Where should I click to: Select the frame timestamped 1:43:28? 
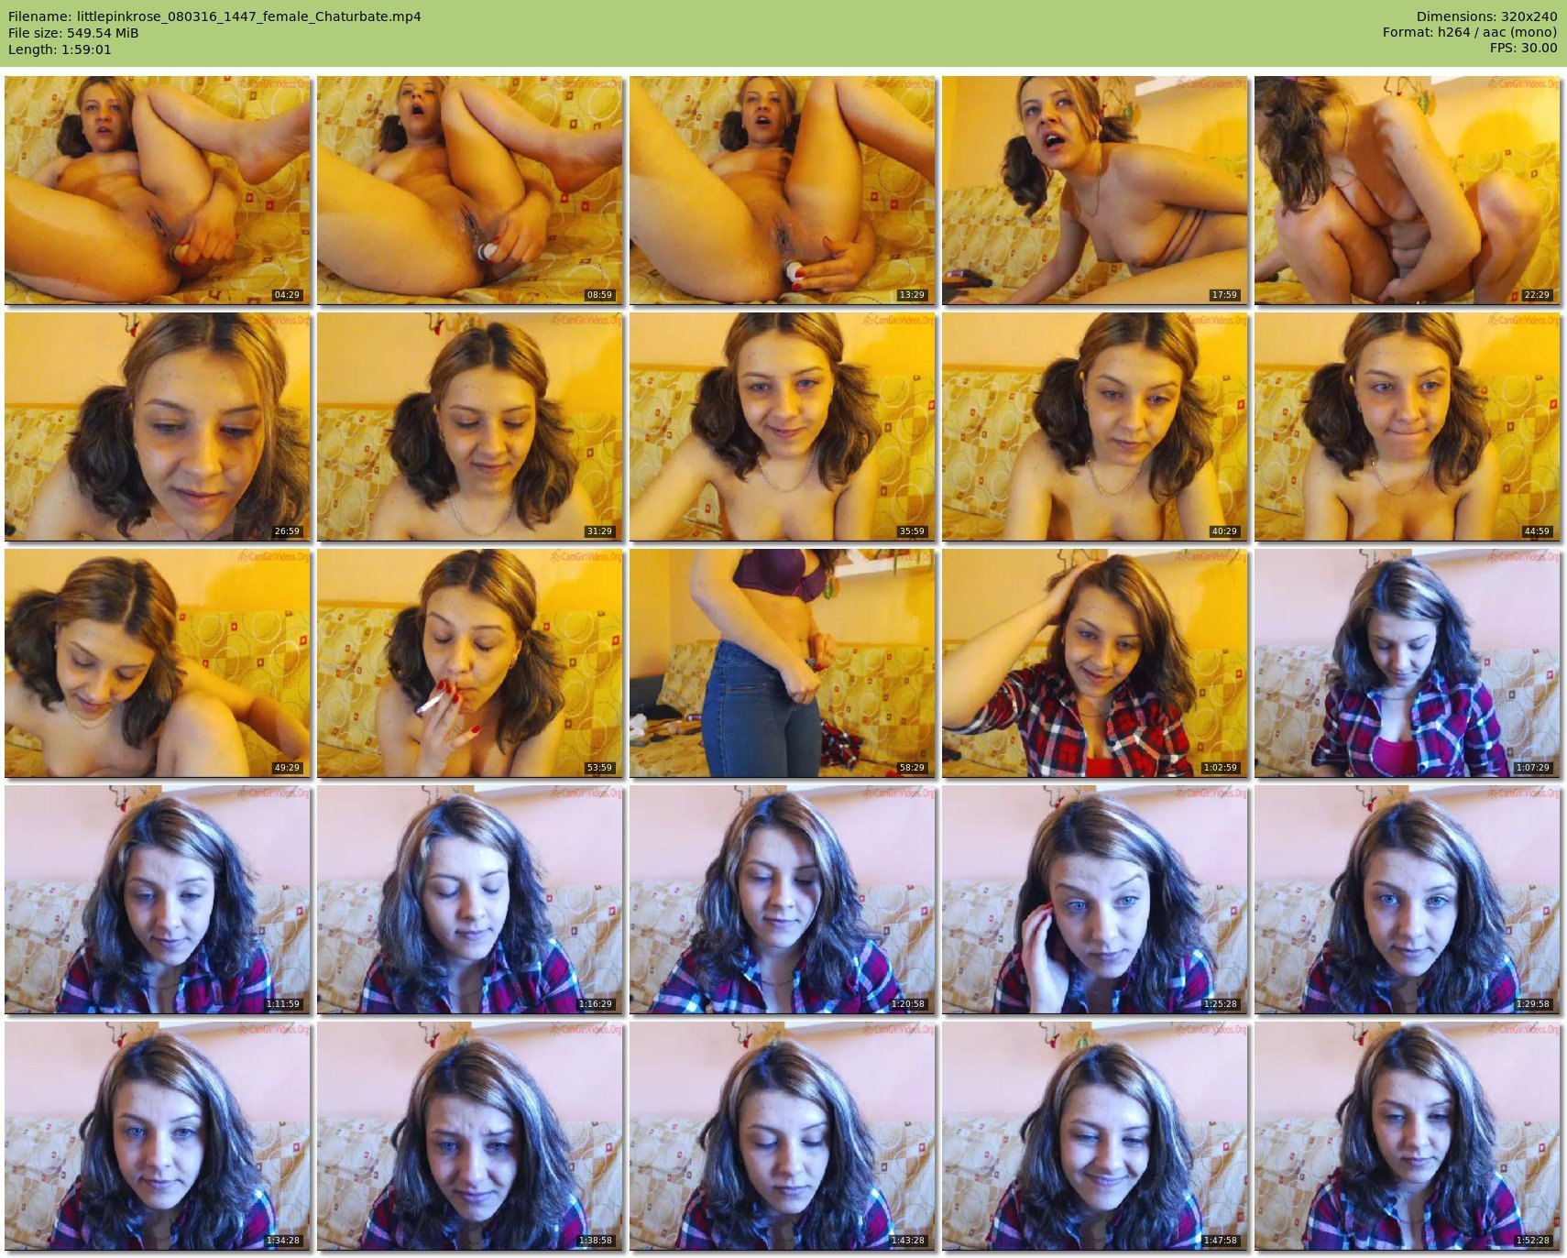[782, 1135]
